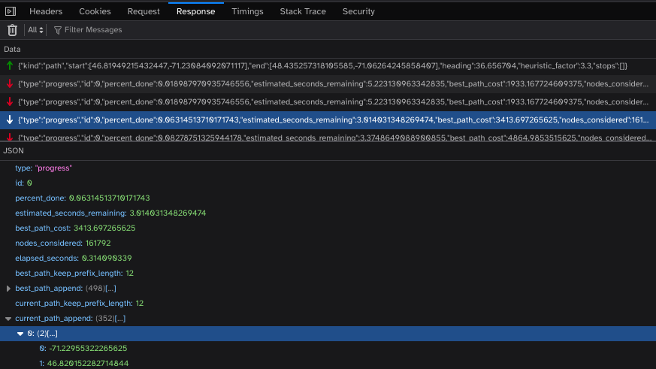This screenshot has height=369, width=656.
Task: Collapse the current_path_append array
Action: tap(8, 319)
